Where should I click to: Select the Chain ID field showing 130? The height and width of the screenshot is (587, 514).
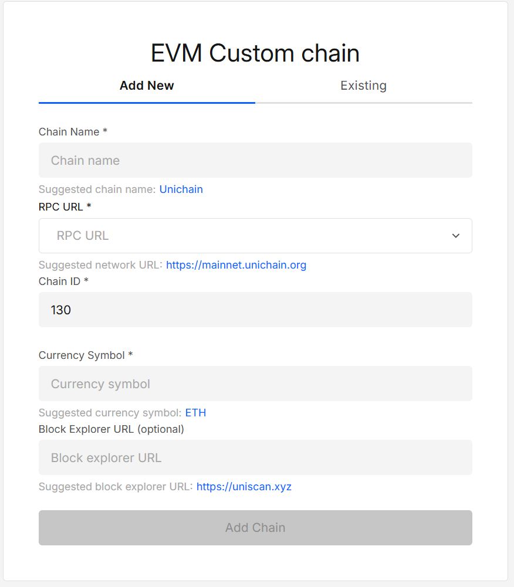[255, 310]
